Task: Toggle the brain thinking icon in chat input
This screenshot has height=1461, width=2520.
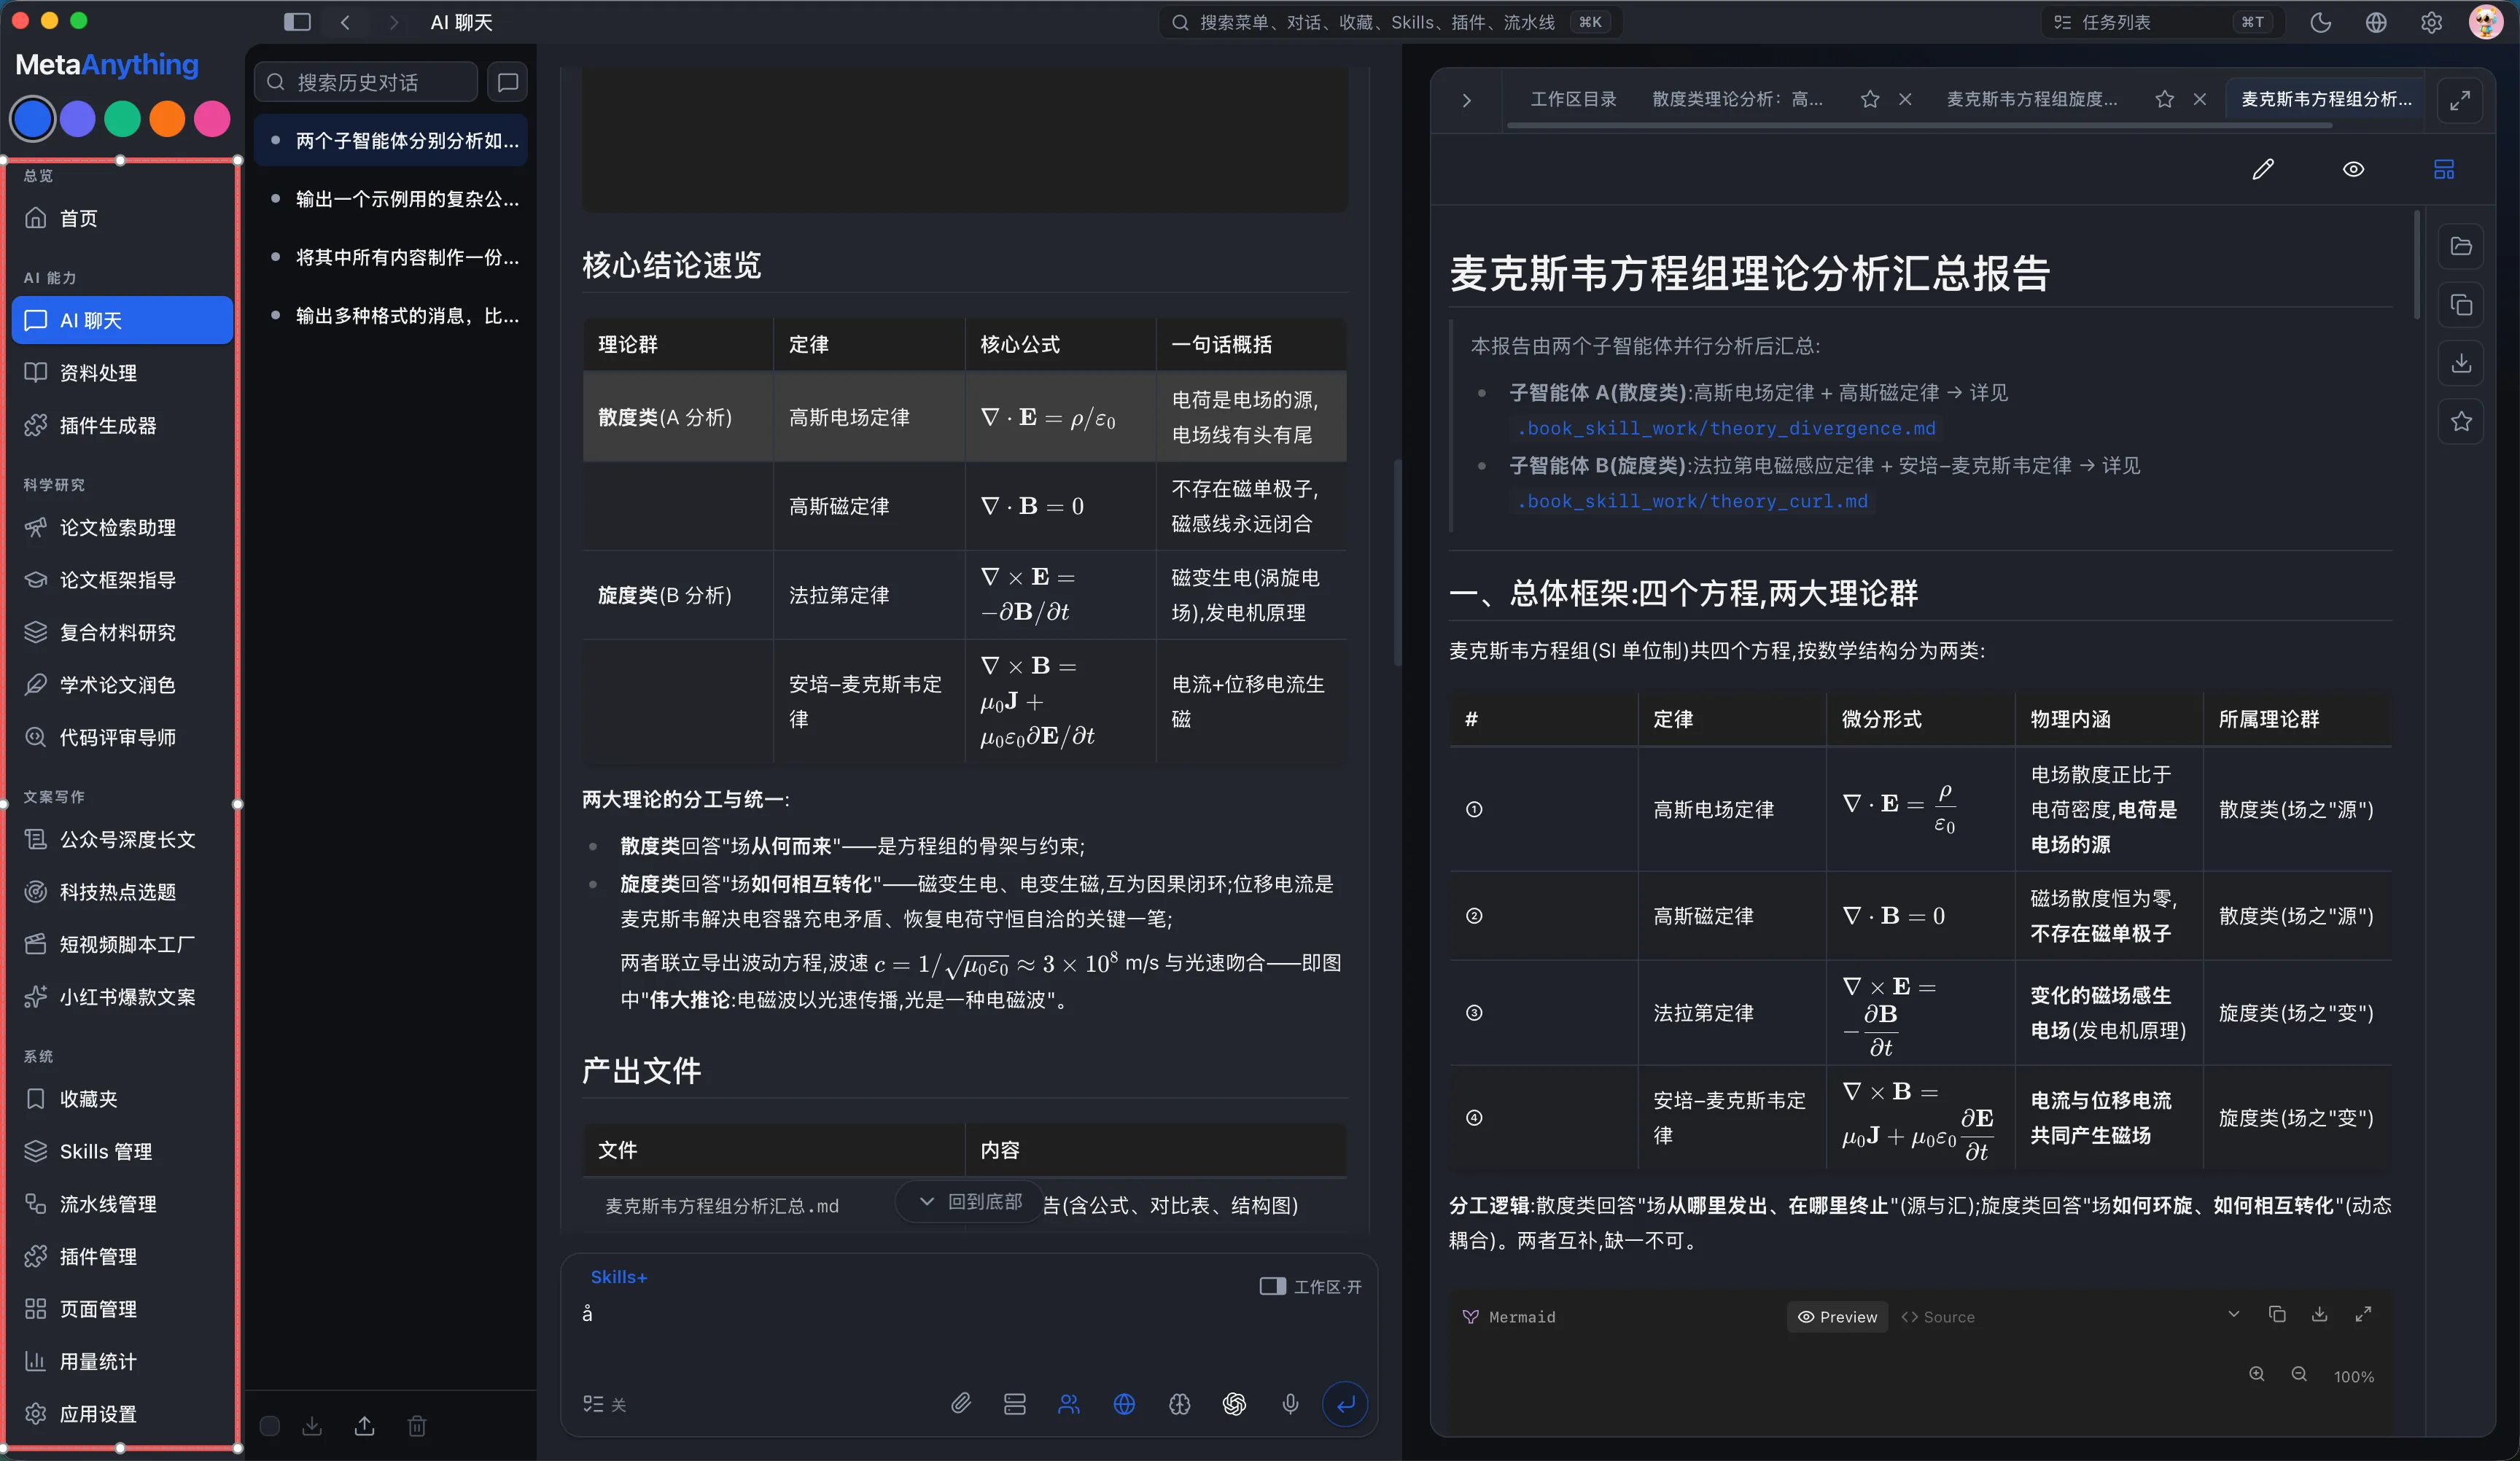Action: coord(1179,1404)
